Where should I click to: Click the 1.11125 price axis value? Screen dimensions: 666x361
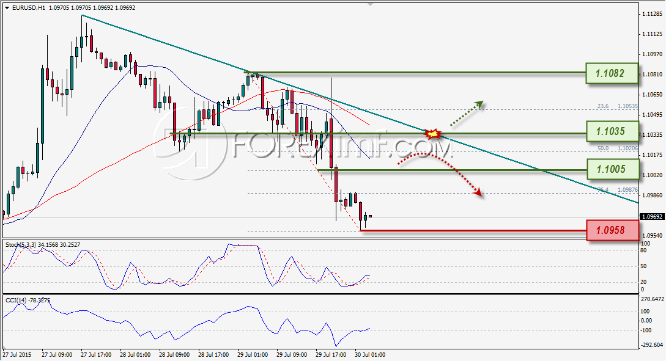pyautogui.click(x=652, y=34)
